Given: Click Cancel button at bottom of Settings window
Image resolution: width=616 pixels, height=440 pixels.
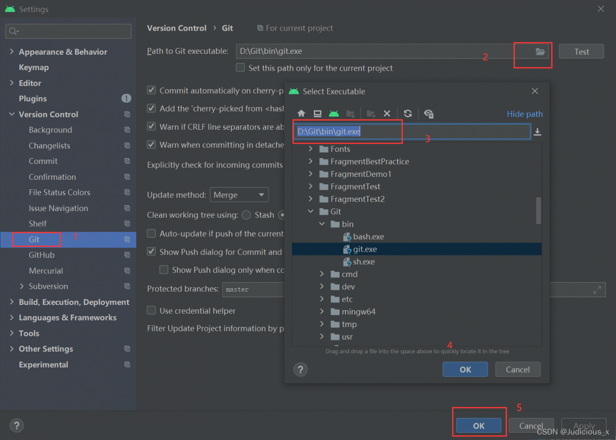Looking at the screenshot, I should point(531,426).
